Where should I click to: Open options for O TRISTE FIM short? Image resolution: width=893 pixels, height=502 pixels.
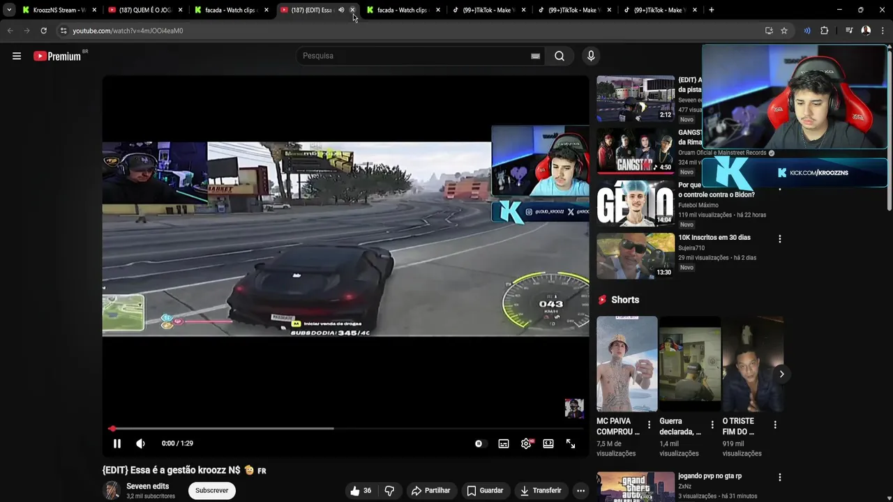[775, 425]
